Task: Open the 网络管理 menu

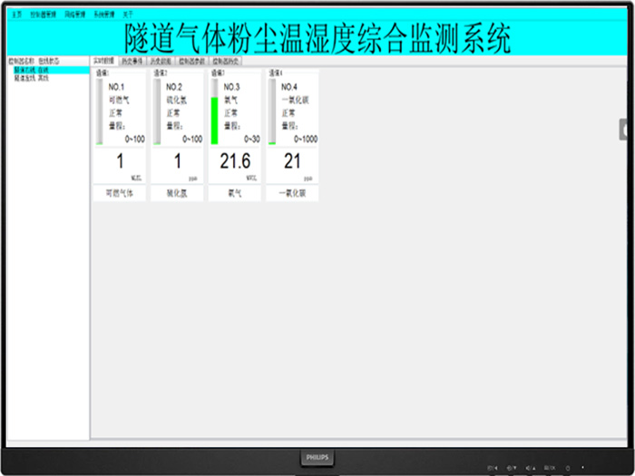Action: pos(74,15)
